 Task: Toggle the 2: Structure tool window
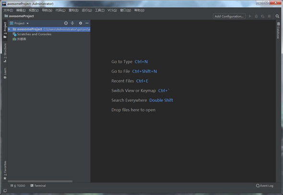tap(5, 53)
